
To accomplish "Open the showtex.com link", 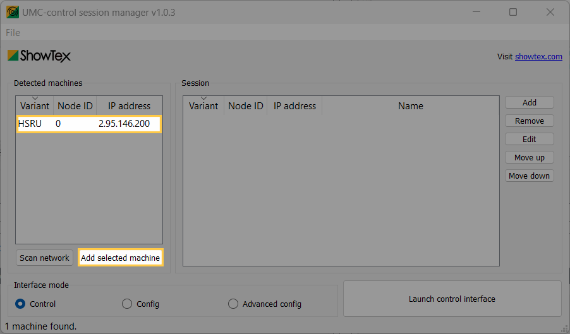I will [x=538, y=57].
